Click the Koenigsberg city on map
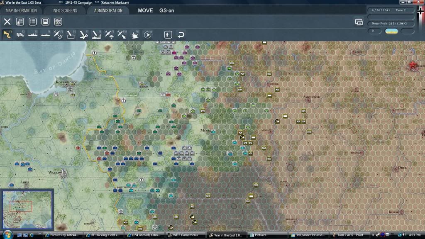This screenshot has height=239, width=425. tap(66, 82)
